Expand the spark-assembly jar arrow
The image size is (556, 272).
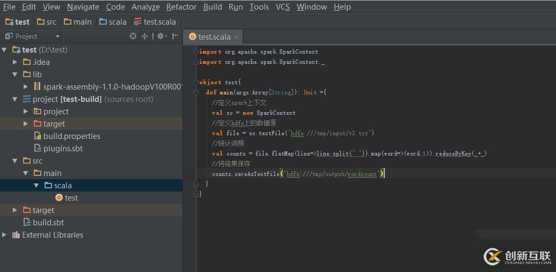click(x=26, y=86)
